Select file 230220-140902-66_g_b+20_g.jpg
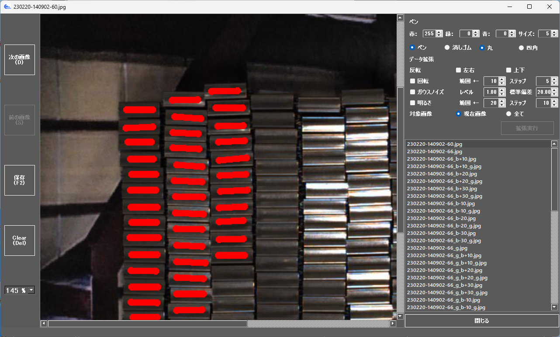 click(x=478, y=278)
